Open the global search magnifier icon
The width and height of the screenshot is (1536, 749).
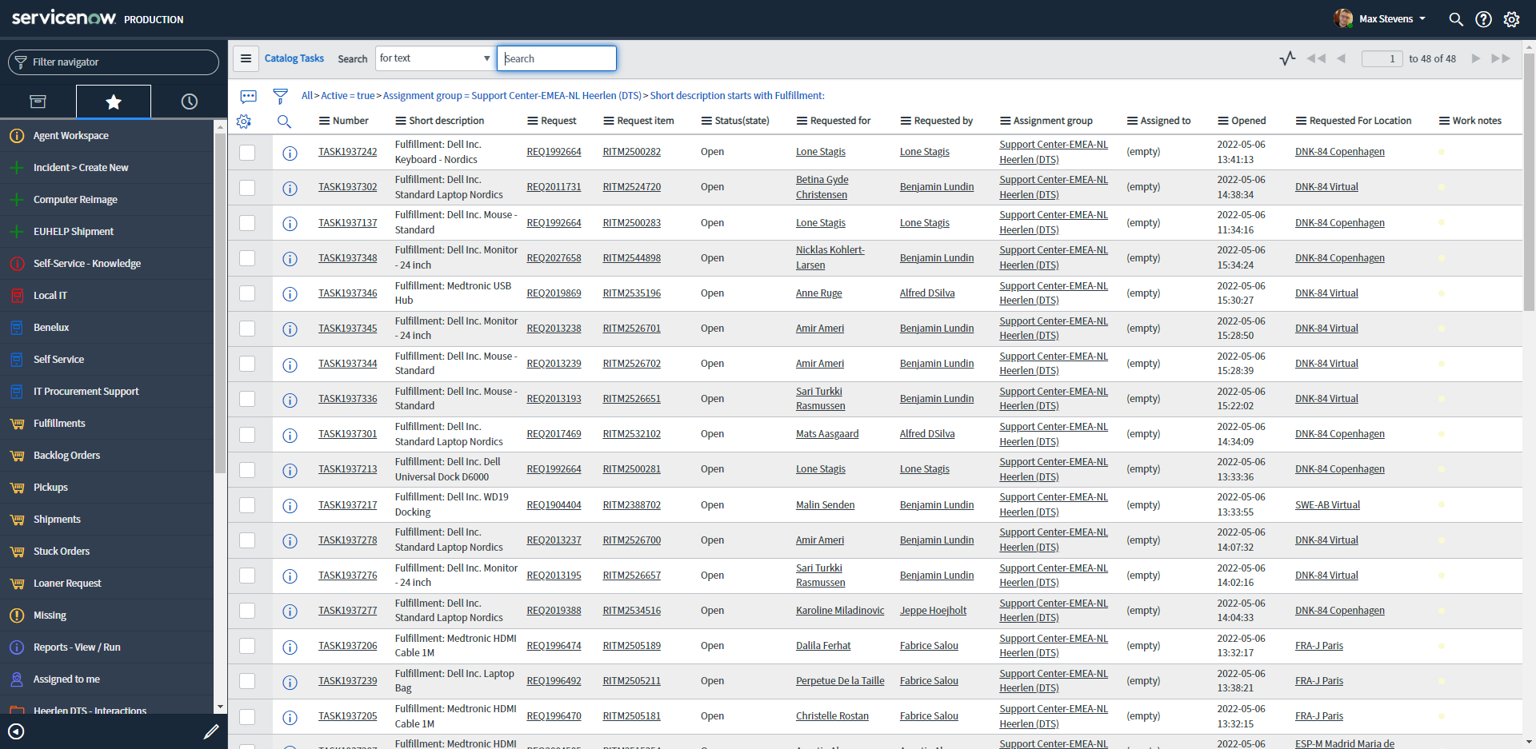tap(1456, 19)
